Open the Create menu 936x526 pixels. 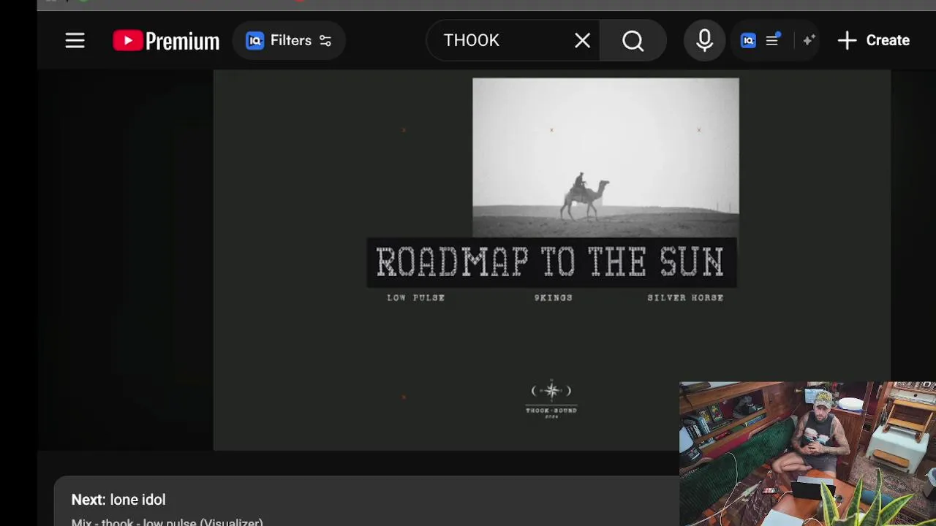873,40
